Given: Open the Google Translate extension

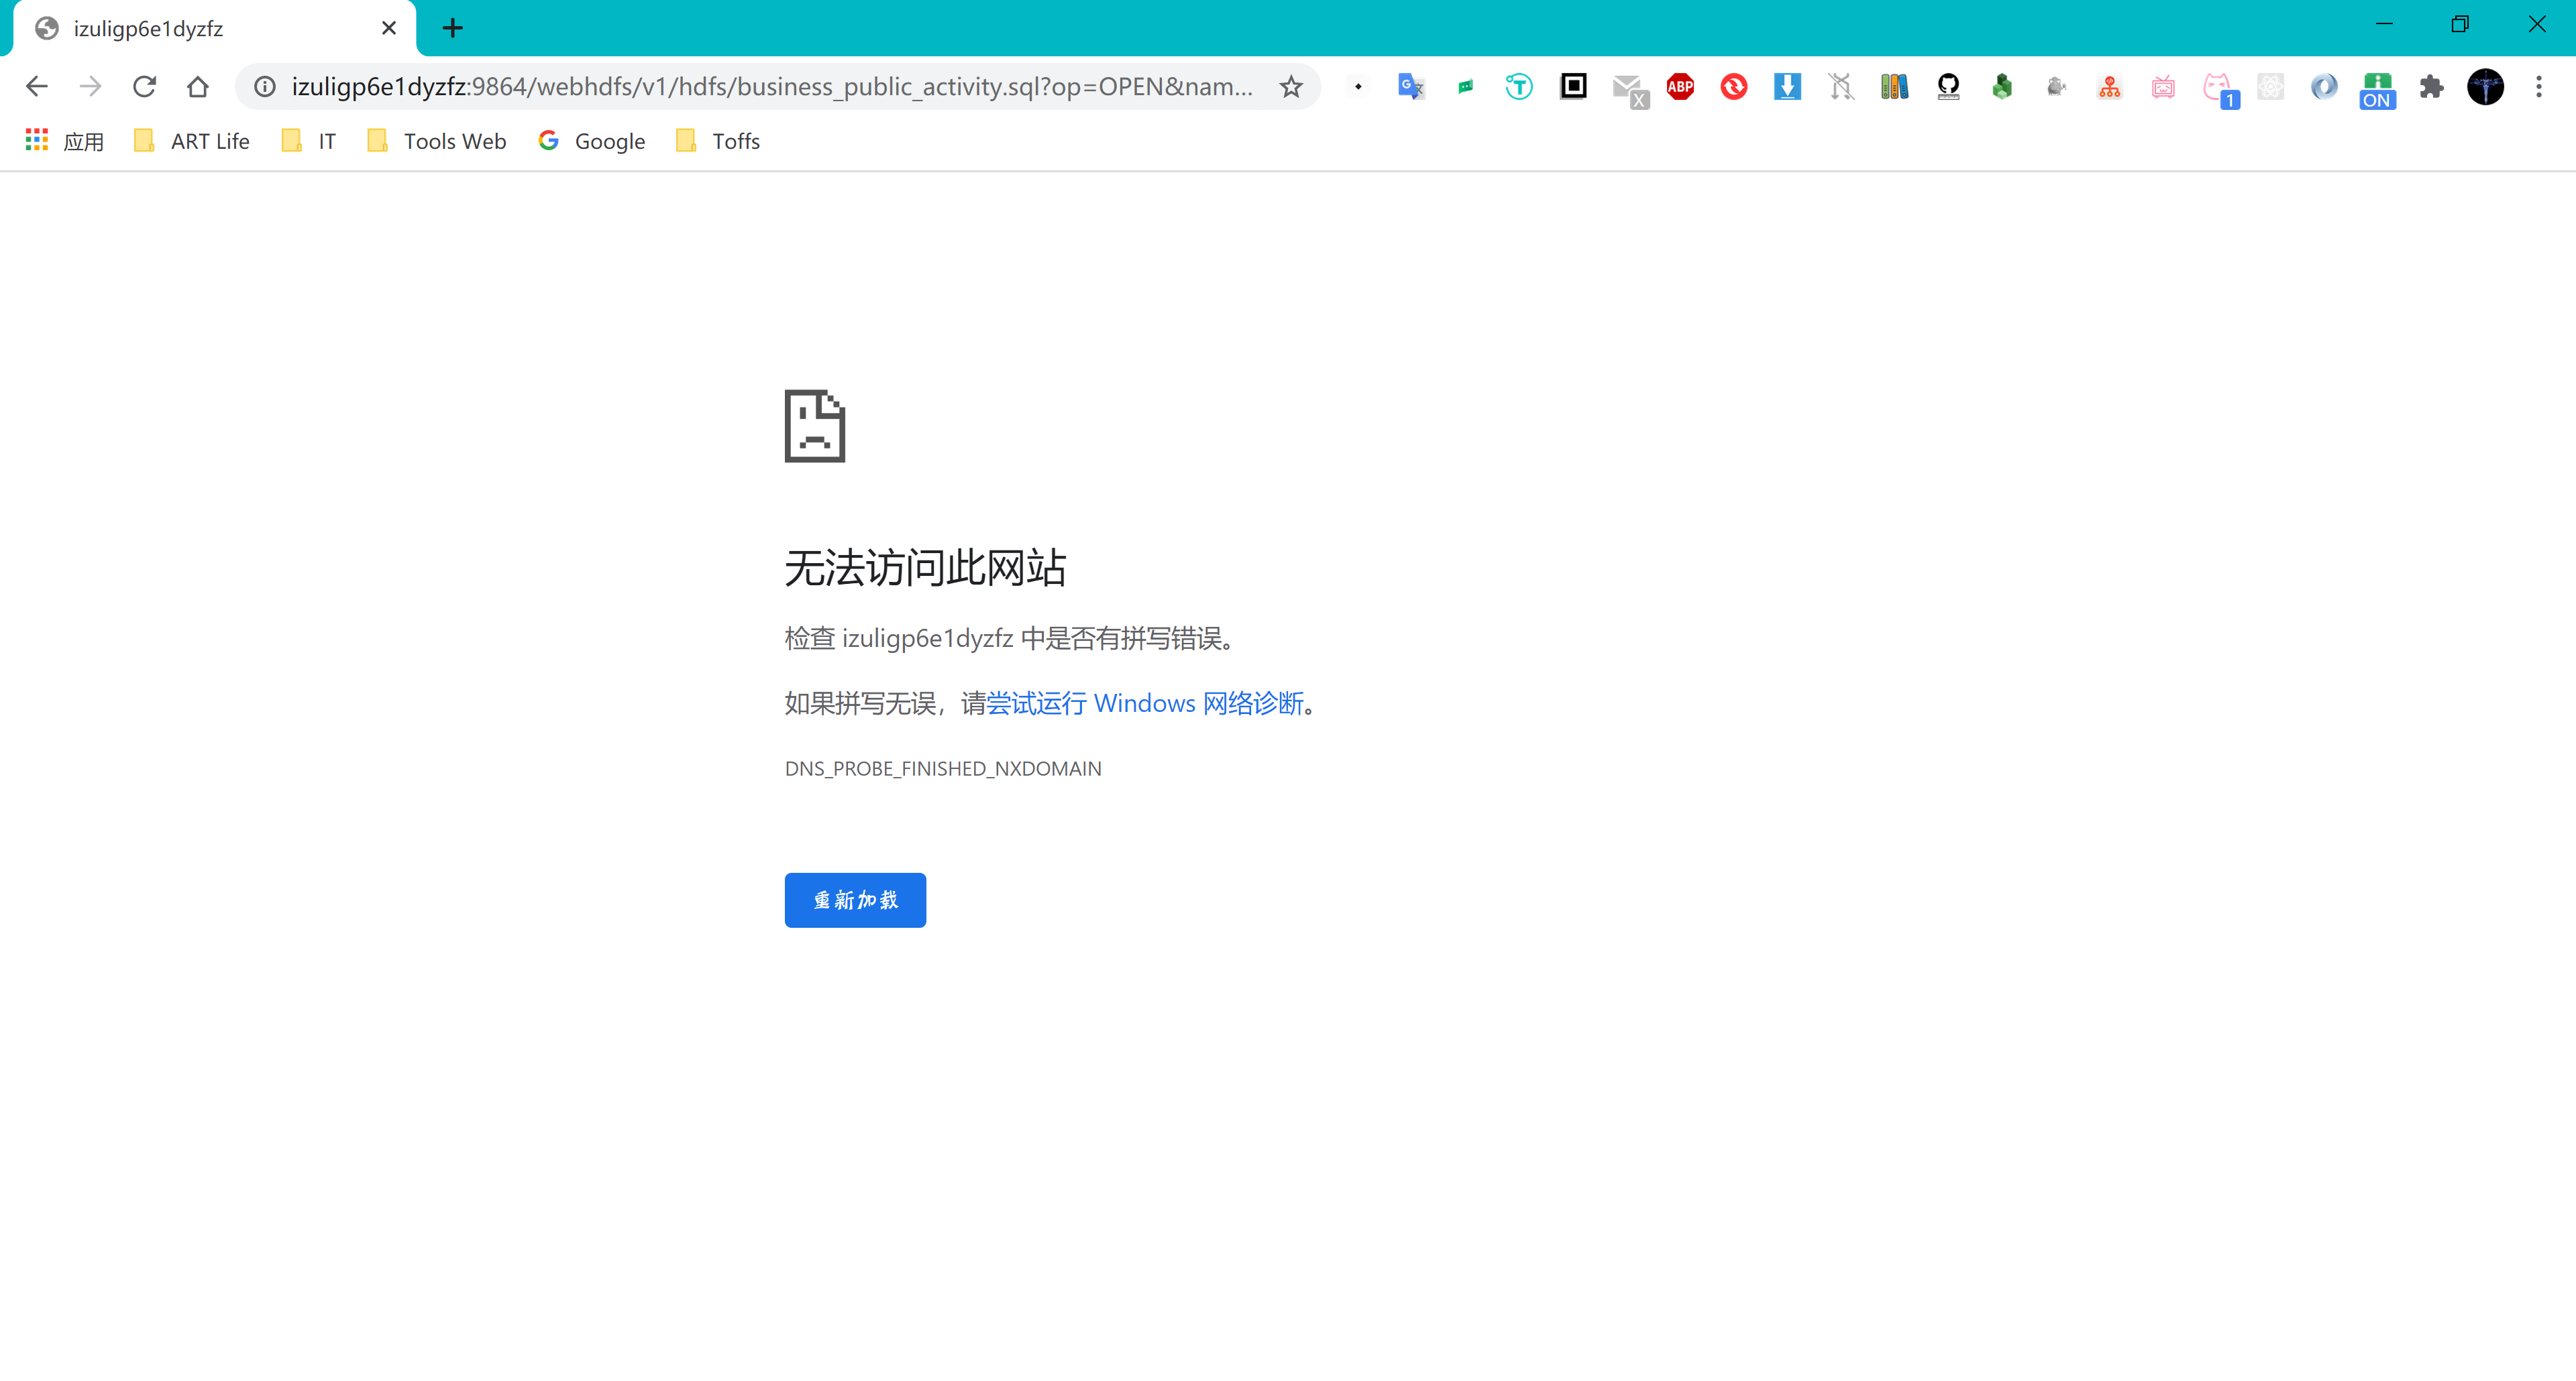Looking at the screenshot, I should click(1411, 87).
